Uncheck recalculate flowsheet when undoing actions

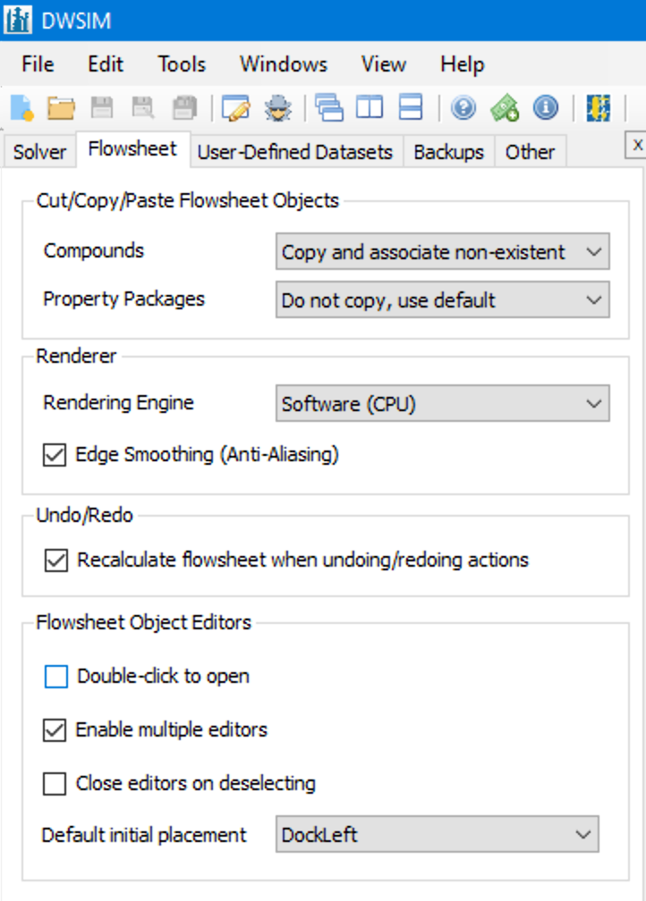pyautogui.click(x=55, y=560)
